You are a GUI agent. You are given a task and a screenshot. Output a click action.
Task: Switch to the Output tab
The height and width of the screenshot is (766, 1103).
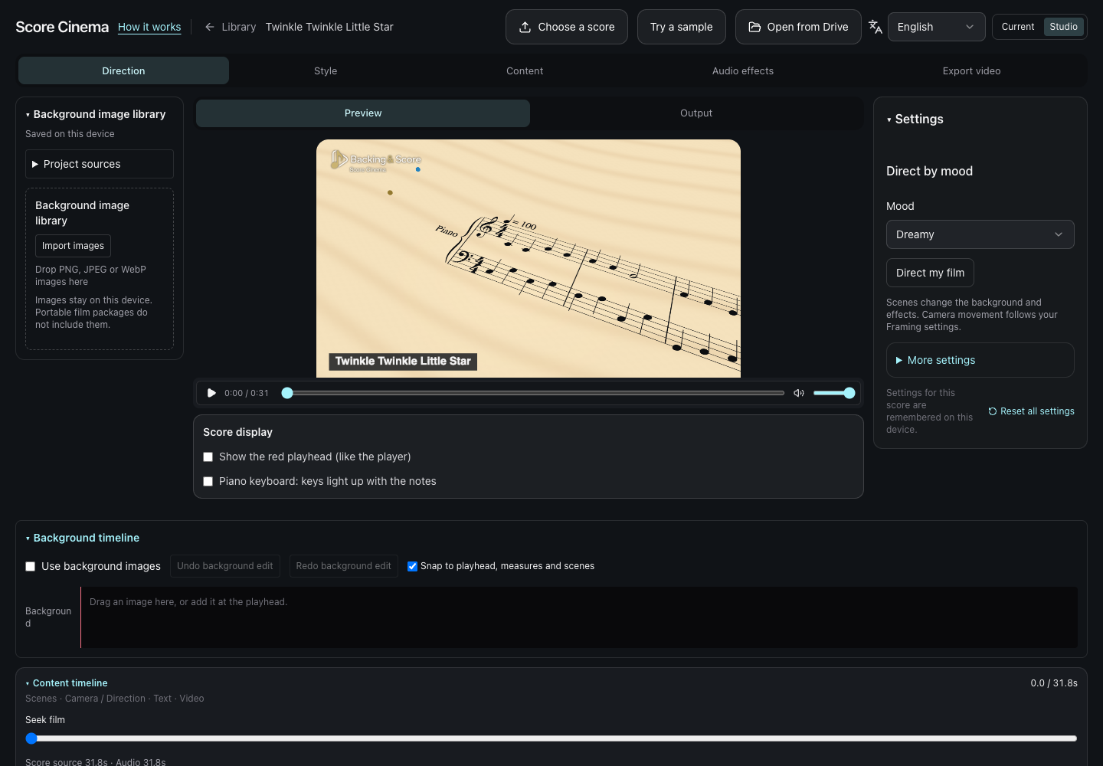click(x=696, y=113)
